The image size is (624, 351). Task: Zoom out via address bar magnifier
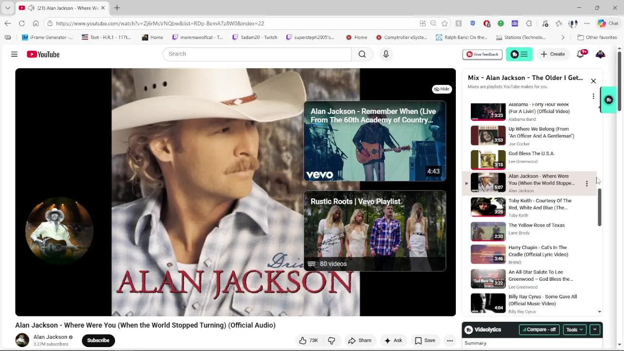[433, 23]
